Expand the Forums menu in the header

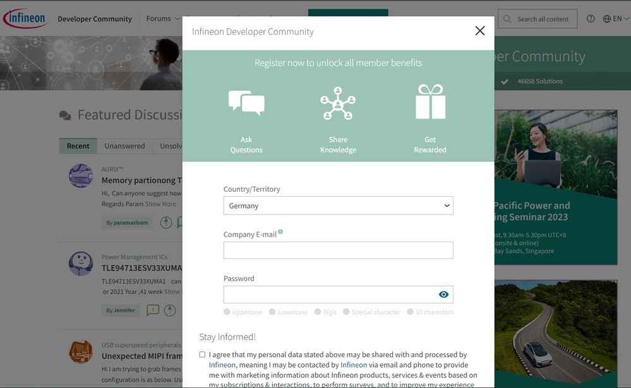tap(163, 18)
